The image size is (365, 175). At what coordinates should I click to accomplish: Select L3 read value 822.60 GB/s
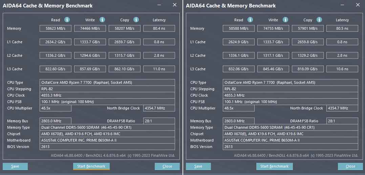(x=56, y=69)
